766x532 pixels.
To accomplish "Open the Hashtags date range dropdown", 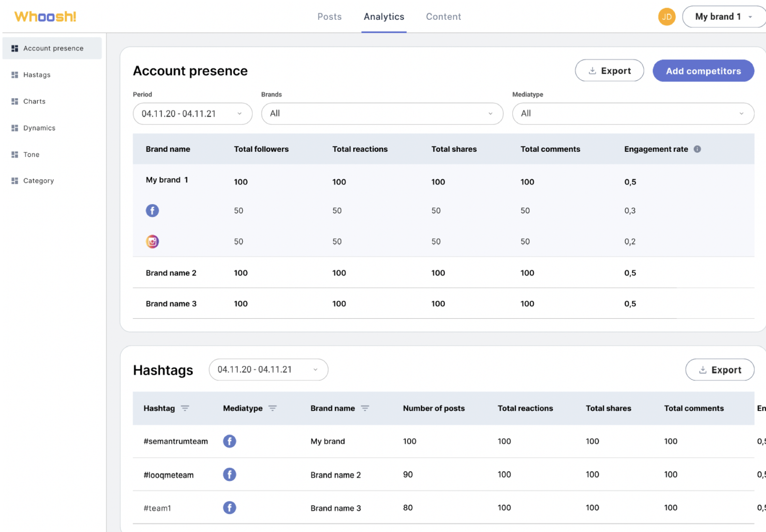I will 268,370.
